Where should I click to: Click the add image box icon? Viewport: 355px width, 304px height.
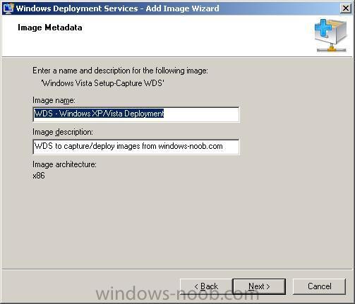331,35
